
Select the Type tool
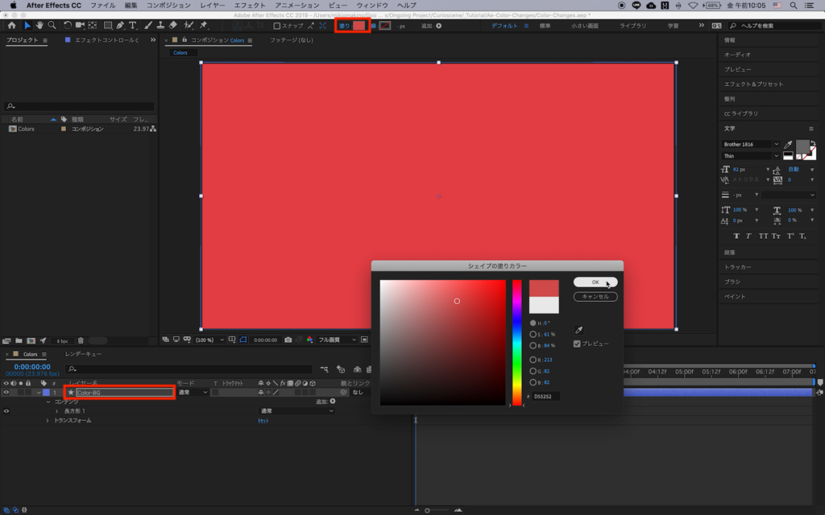(133, 26)
